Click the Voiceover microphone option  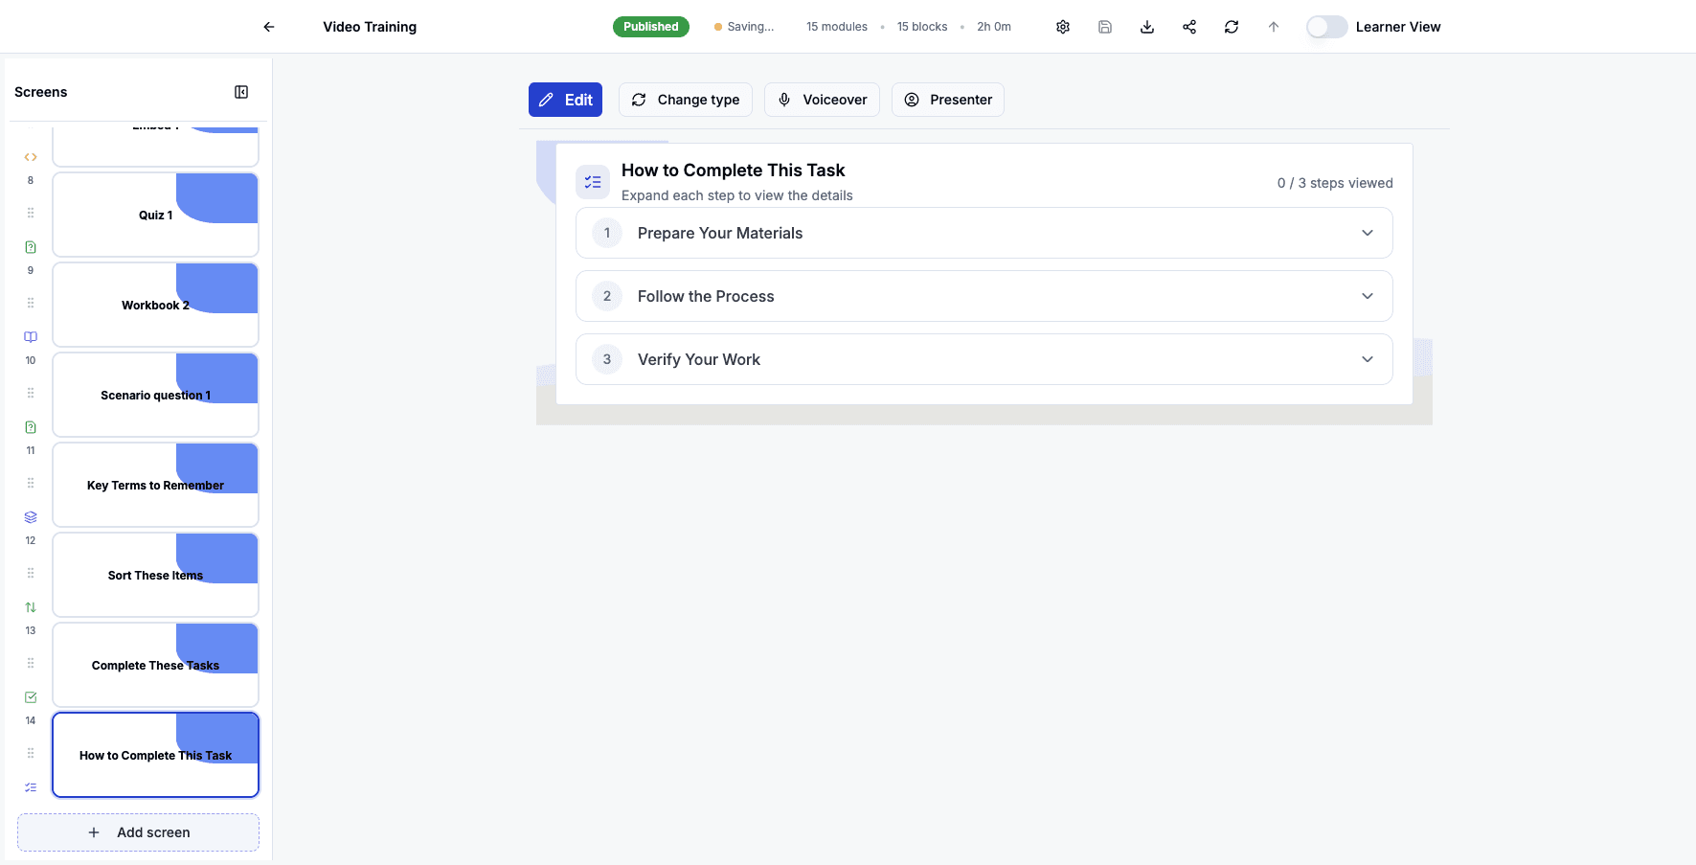click(x=822, y=100)
